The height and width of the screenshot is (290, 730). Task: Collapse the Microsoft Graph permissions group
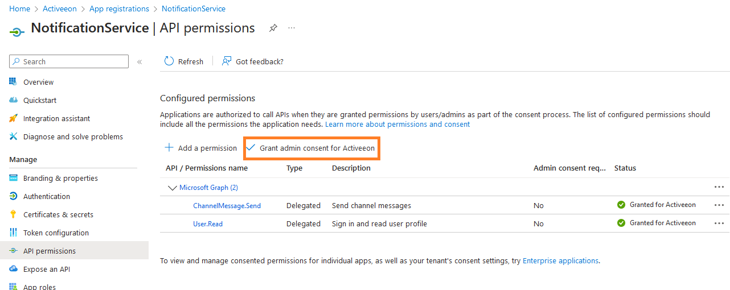point(172,187)
